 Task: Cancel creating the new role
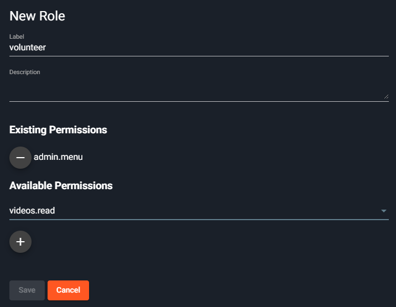click(68, 290)
